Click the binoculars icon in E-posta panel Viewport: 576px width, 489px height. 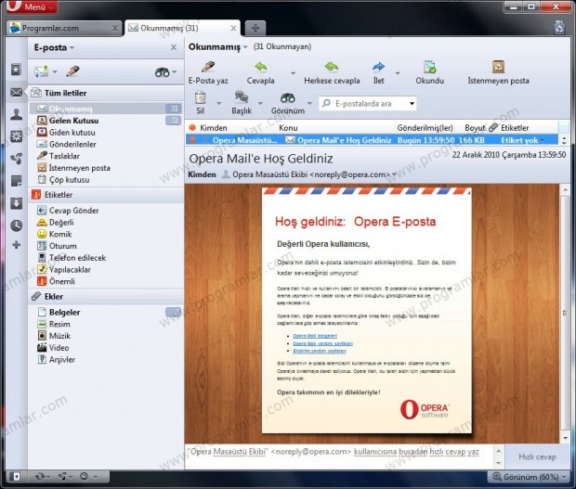click(x=162, y=71)
